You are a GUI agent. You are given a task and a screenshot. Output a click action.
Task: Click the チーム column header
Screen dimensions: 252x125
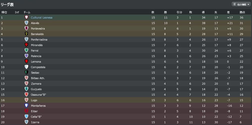[27, 12]
